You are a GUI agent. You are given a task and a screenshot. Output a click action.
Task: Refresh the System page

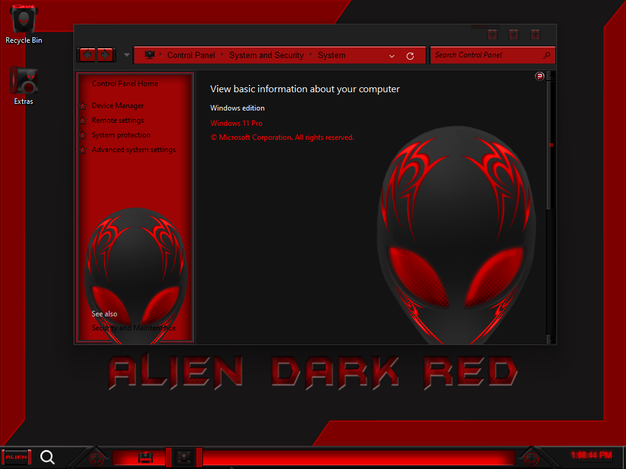pyautogui.click(x=410, y=56)
